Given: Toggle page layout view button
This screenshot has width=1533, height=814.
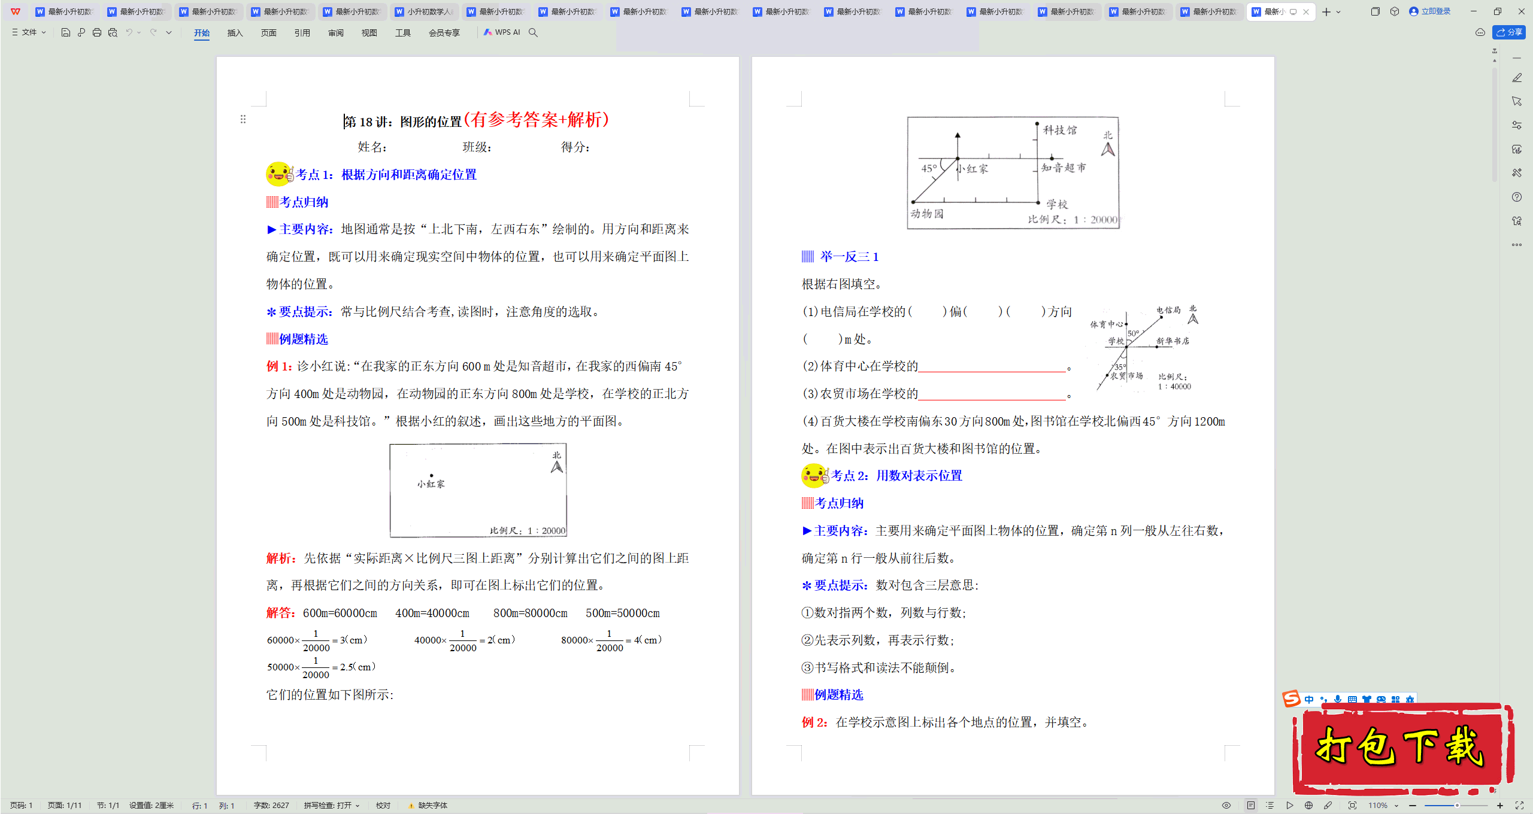Looking at the screenshot, I should pos(1251,806).
